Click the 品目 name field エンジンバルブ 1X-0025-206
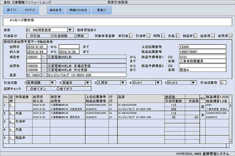This screenshot has width=235, height=156. pos(87,75)
